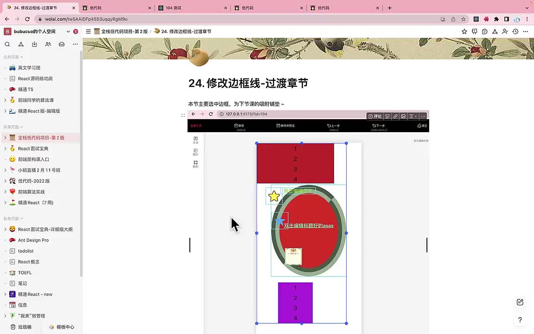
Task: Expand the 精通 React 版-编辑版 tree node
Action: tap(5, 111)
